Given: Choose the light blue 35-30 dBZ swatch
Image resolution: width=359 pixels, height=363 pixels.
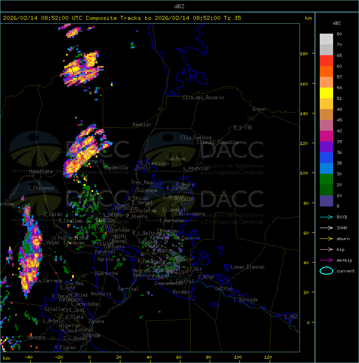Looking at the screenshot, I should point(326,169).
